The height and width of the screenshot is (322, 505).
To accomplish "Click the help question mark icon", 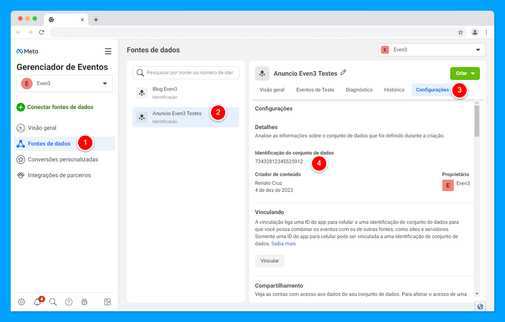I will tap(69, 302).
